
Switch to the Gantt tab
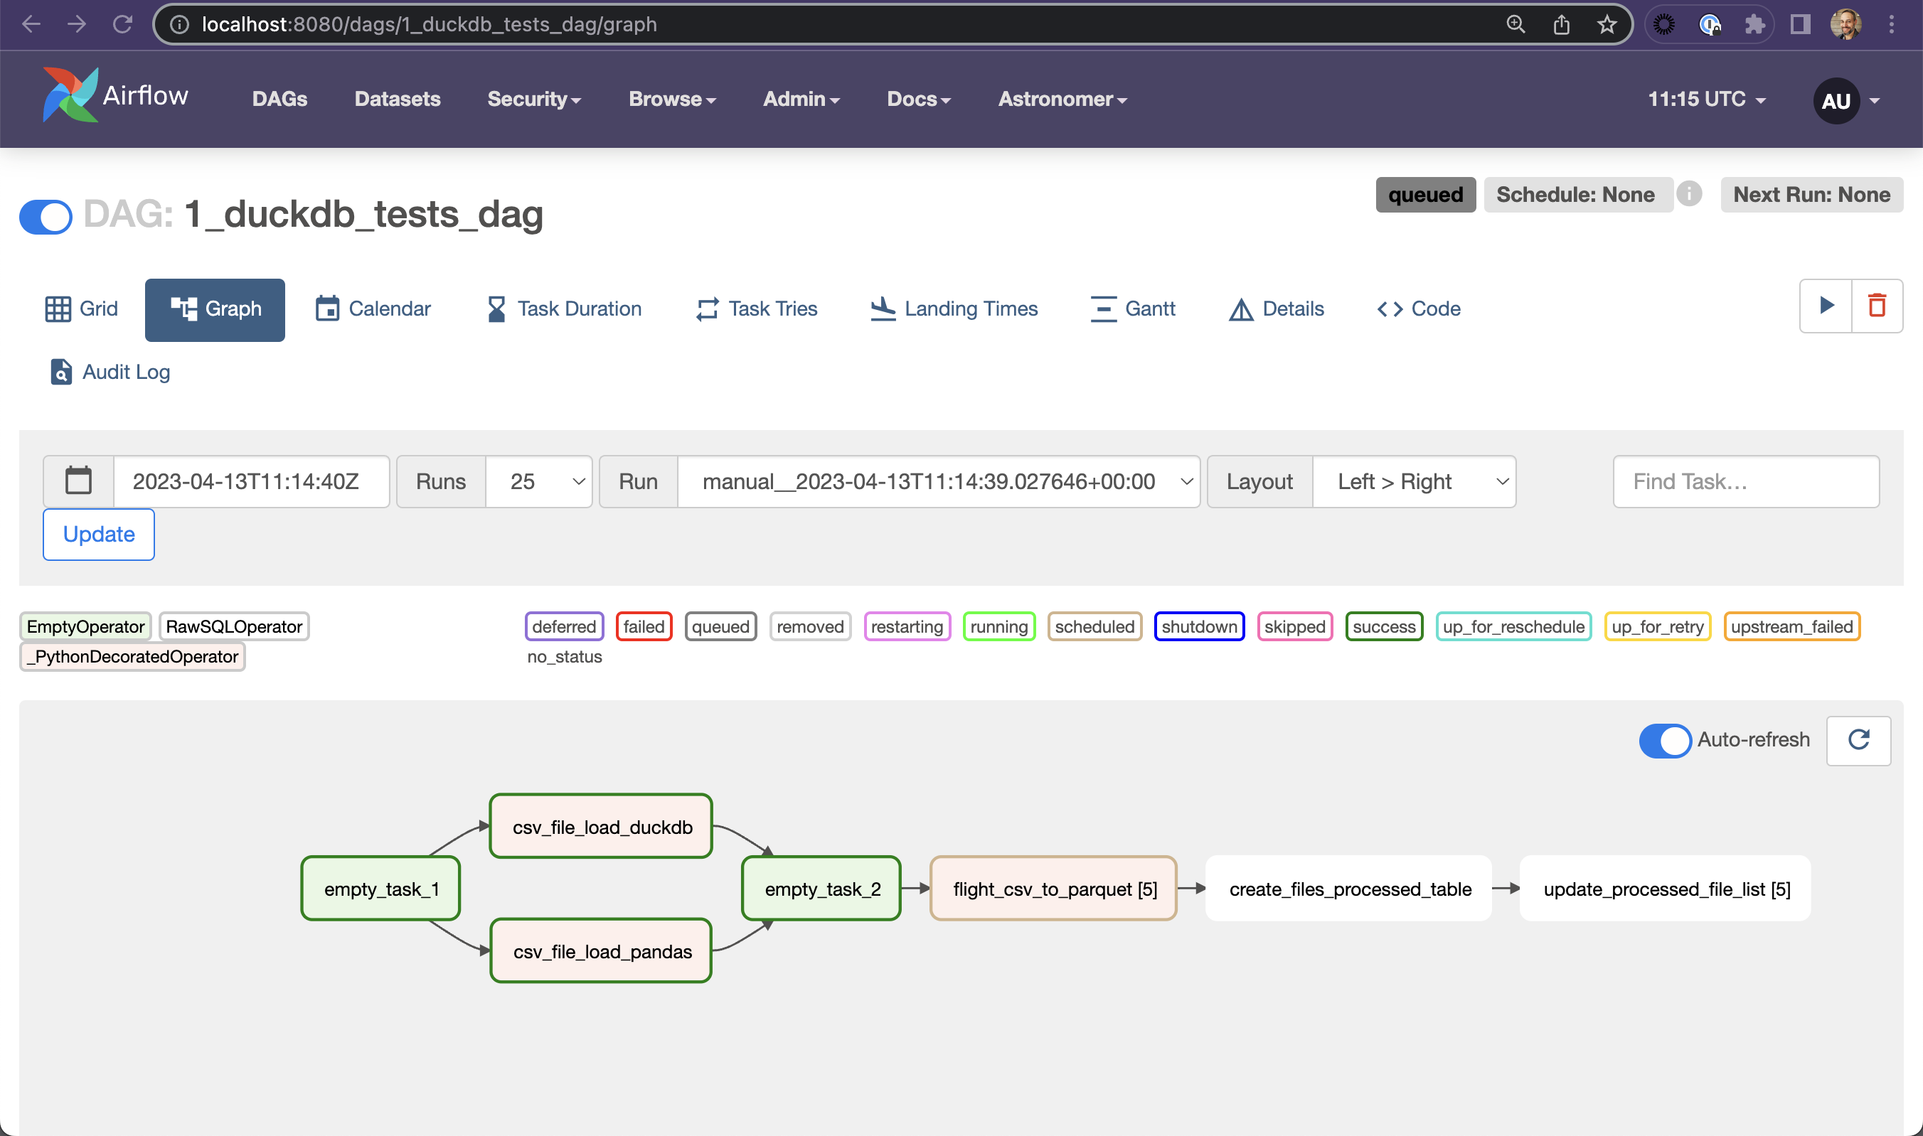pyautogui.click(x=1133, y=309)
